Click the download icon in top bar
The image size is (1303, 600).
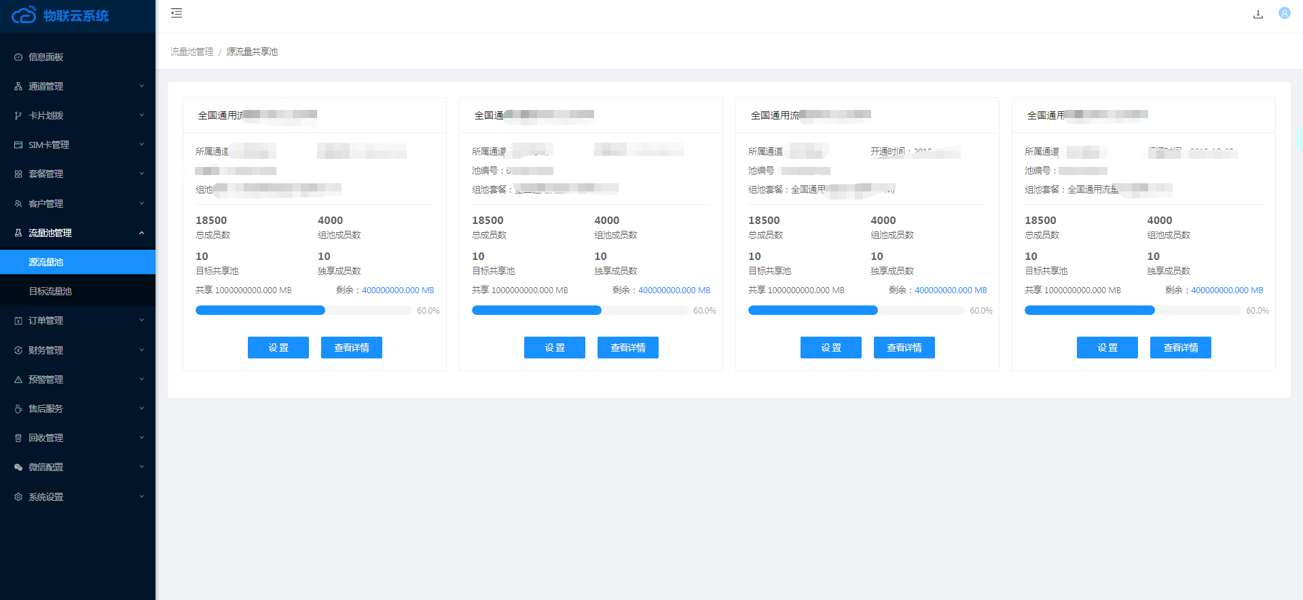(x=1258, y=14)
